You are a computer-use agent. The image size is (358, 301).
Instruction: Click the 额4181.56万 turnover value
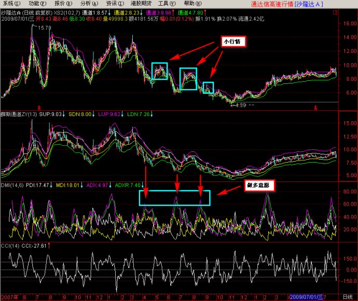(x=143, y=19)
